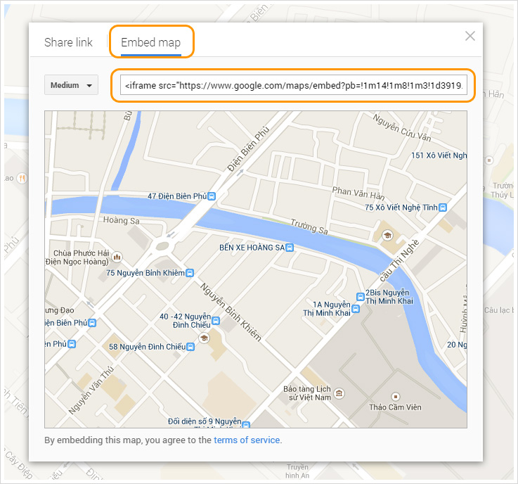The height and width of the screenshot is (484, 518).
Task: Click bus icon next to 'ên Phủ' label
Action: 72,344
